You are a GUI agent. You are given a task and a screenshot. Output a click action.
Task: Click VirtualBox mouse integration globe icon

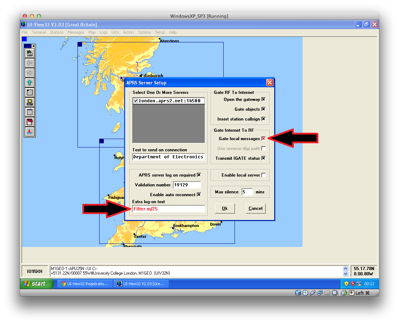[x=344, y=293]
